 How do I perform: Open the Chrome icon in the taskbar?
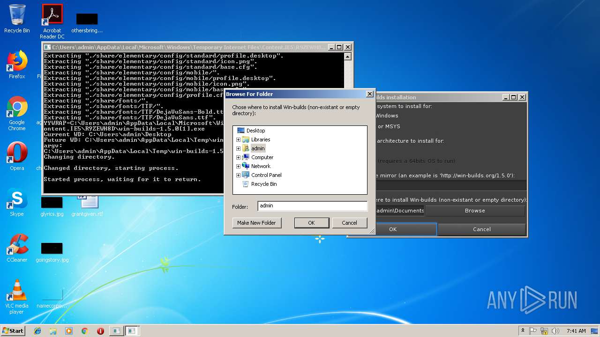pyautogui.click(x=84, y=331)
